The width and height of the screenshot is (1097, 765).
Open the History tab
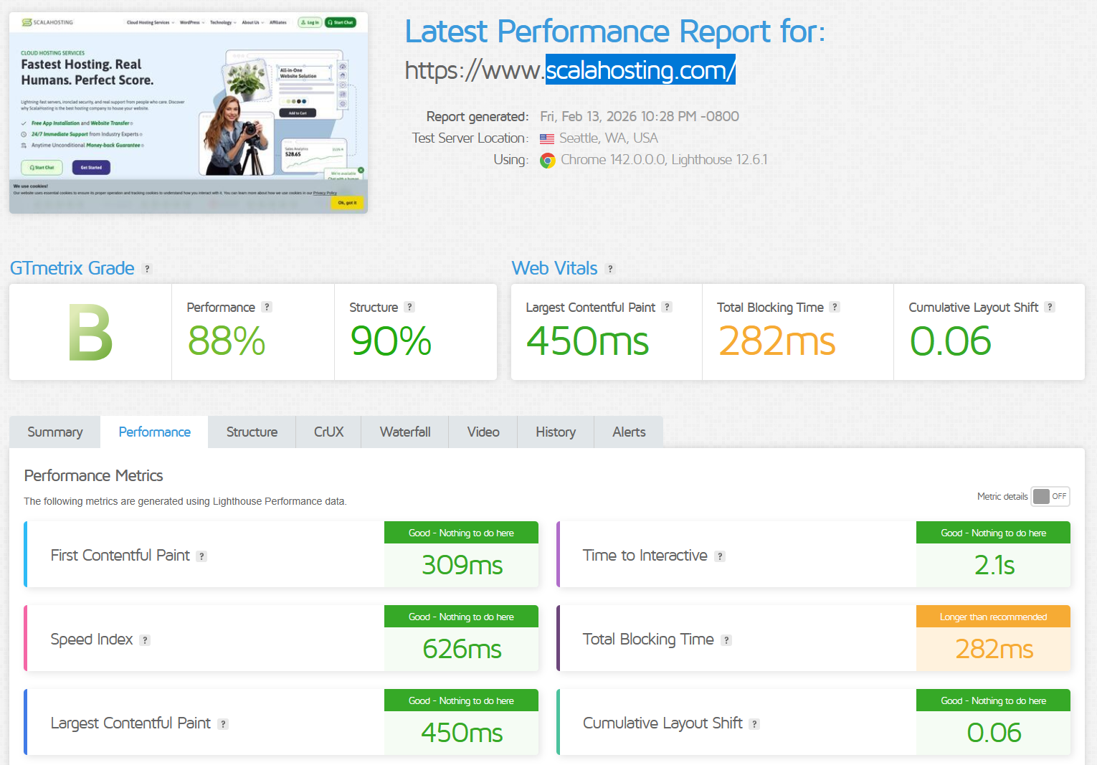556,432
